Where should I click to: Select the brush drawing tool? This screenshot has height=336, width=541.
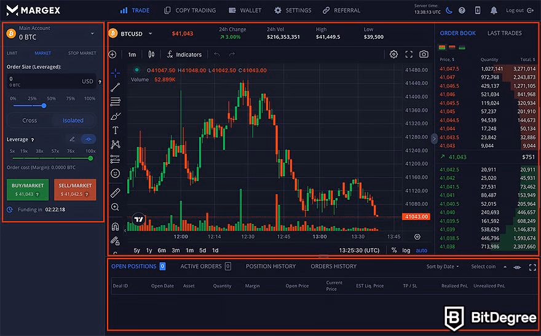click(x=115, y=116)
